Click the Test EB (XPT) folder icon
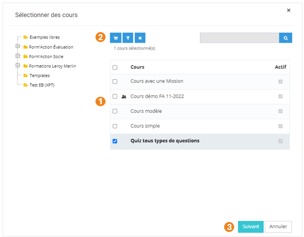 pos(25,85)
